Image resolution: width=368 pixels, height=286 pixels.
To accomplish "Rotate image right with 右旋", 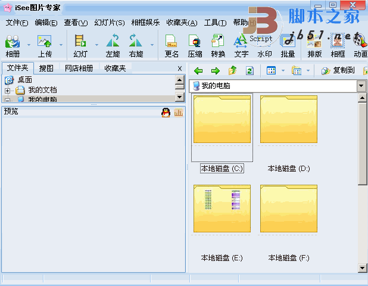I will [136, 46].
